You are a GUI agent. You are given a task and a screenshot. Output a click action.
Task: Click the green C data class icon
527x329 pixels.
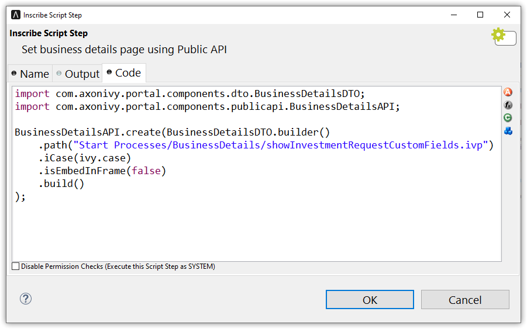[508, 118]
